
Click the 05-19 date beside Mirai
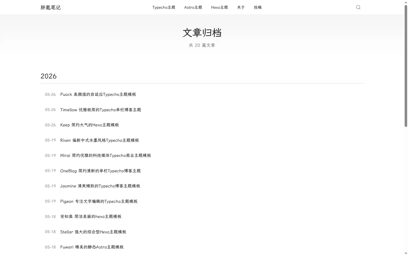tap(50, 156)
